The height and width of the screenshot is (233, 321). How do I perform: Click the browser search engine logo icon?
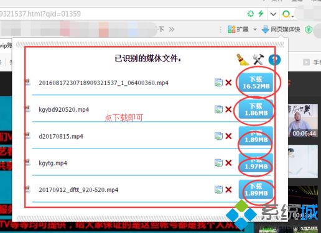tap(286, 14)
